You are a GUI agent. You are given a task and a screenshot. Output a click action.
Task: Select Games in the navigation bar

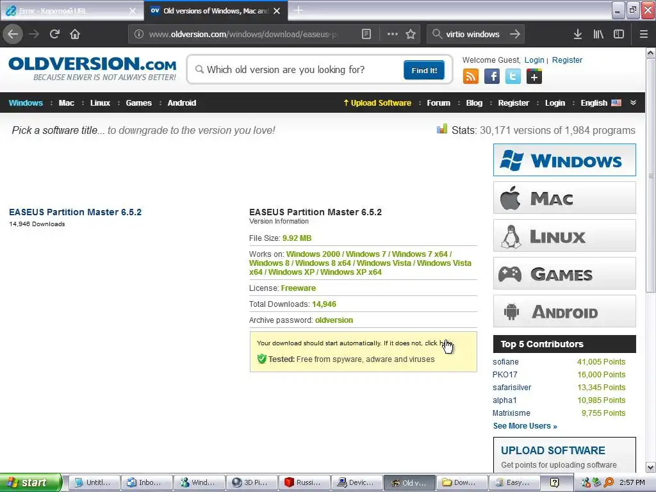(x=138, y=103)
